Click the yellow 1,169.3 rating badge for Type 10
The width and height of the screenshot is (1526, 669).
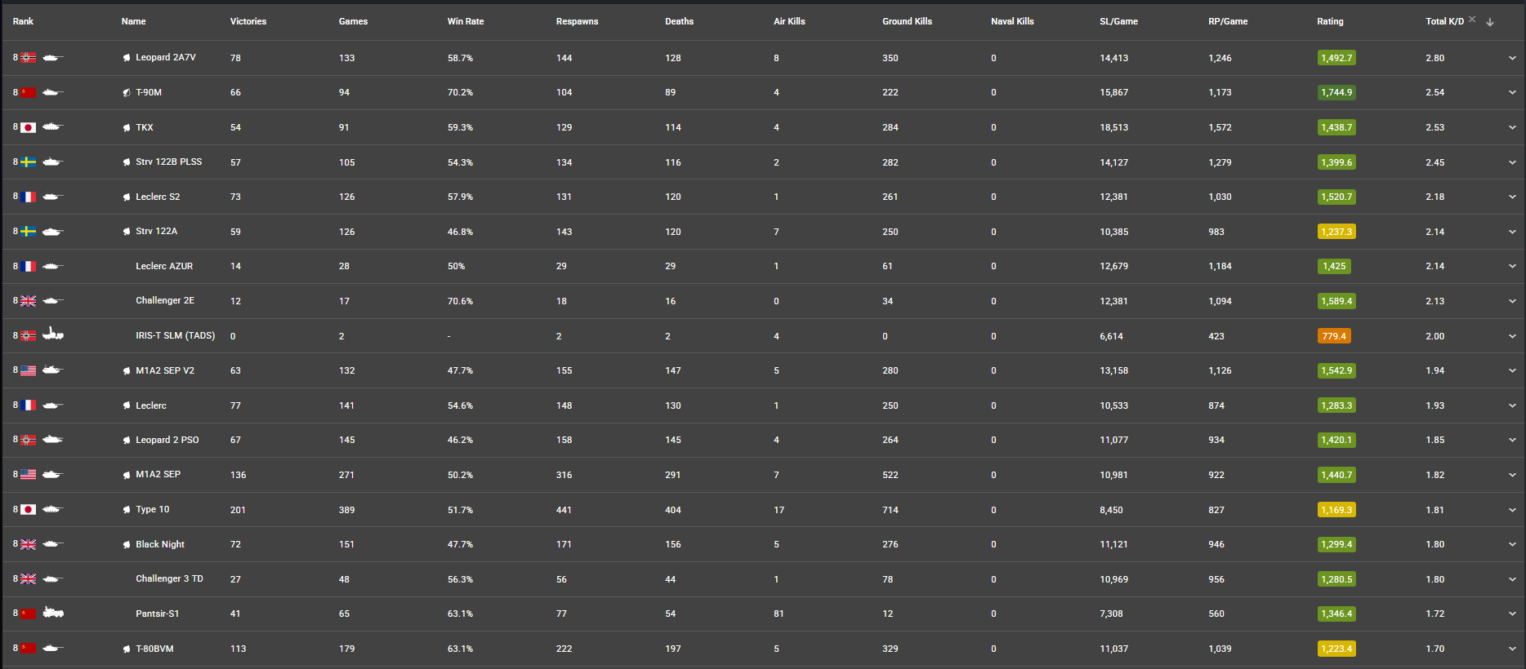(1336, 510)
